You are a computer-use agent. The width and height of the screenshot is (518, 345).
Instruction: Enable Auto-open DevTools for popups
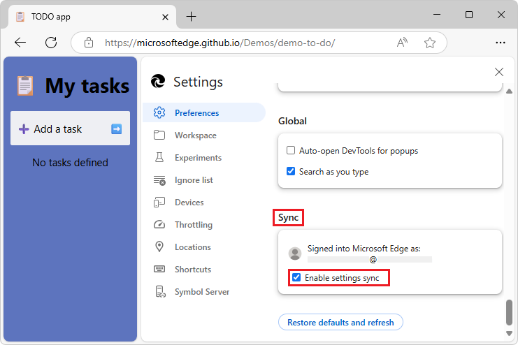[291, 151]
